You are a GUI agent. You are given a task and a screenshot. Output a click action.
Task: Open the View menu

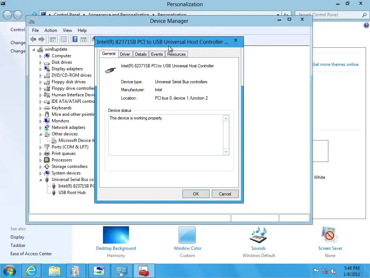(67, 30)
